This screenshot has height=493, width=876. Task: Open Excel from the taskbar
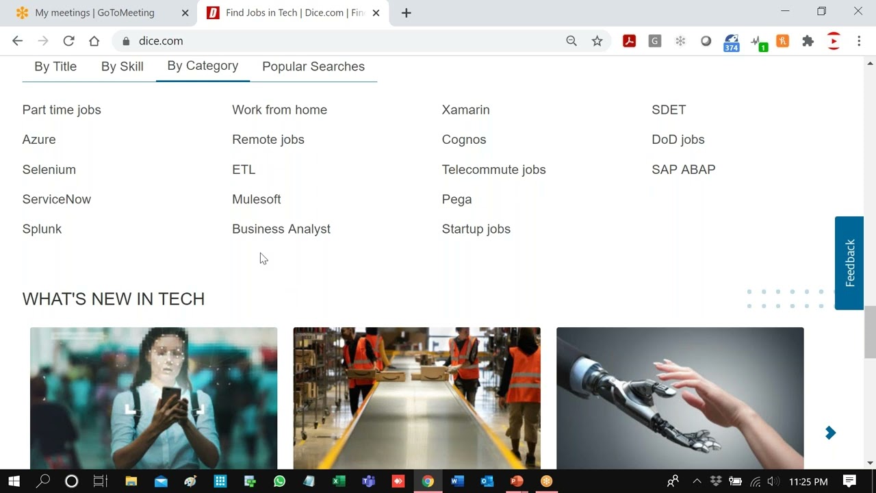click(339, 481)
